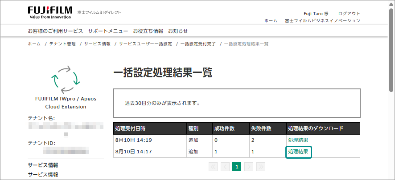
Task: Click the FUJIFILM logo
Action: pos(50,12)
